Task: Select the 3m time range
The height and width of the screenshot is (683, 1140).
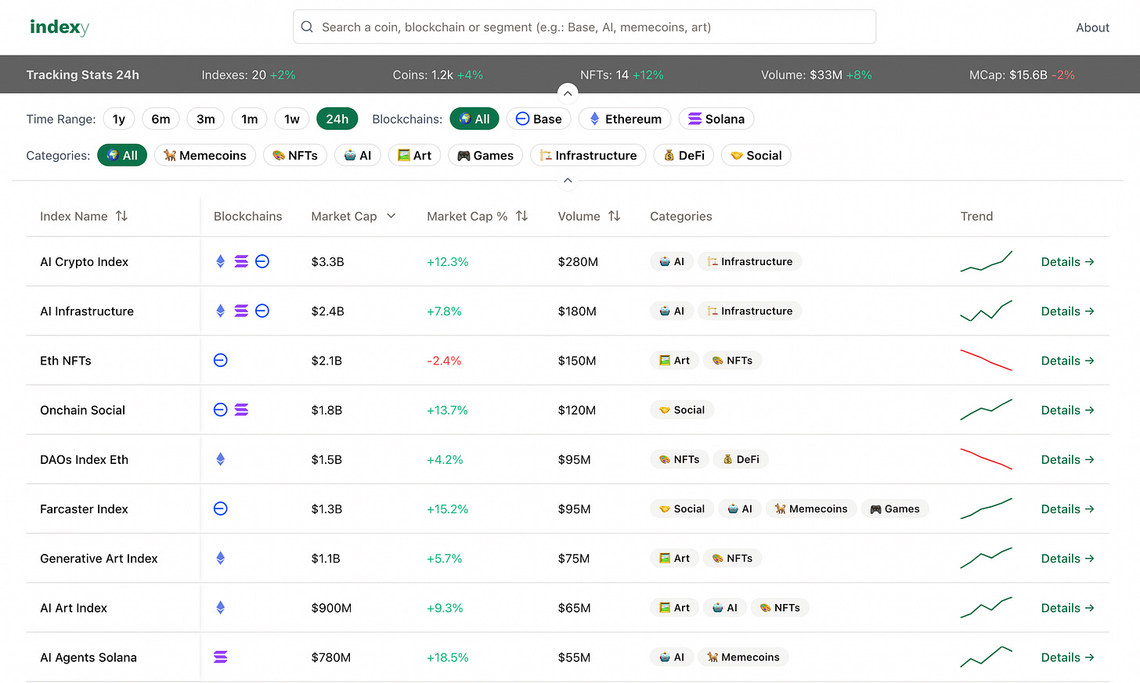Action: coord(206,119)
